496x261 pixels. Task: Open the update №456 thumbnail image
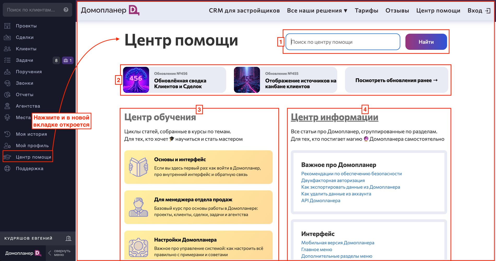pyautogui.click(x=136, y=80)
